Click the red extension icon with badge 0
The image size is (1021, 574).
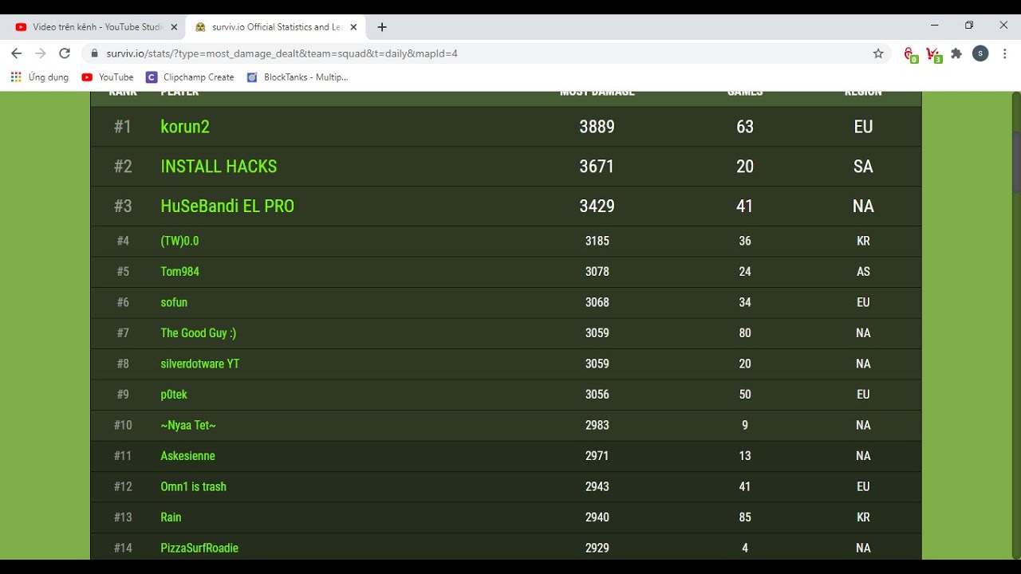[x=909, y=54]
